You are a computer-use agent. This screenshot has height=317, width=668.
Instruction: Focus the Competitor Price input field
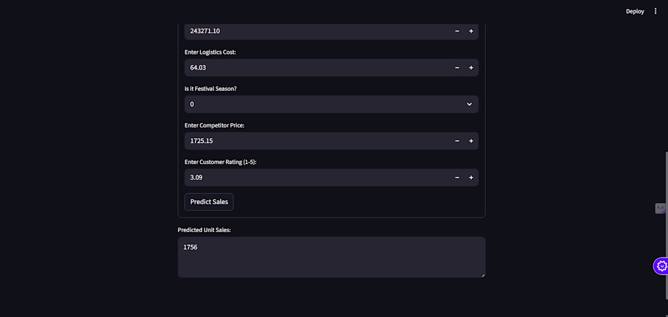point(316,141)
